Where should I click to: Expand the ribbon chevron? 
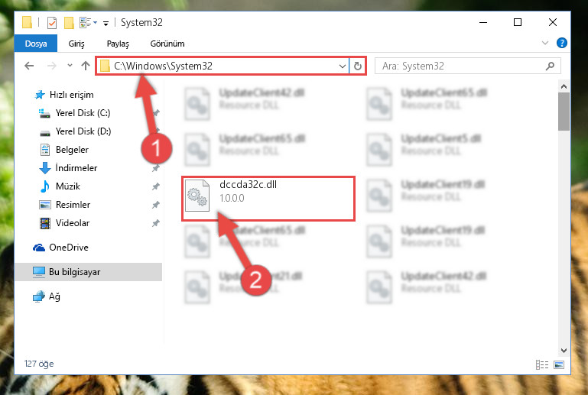click(x=545, y=43)
